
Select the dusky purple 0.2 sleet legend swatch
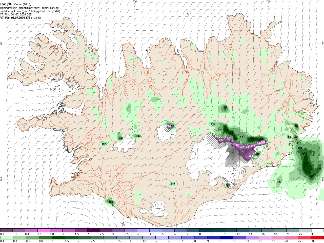pyautogui.click(x=6, y=230)
